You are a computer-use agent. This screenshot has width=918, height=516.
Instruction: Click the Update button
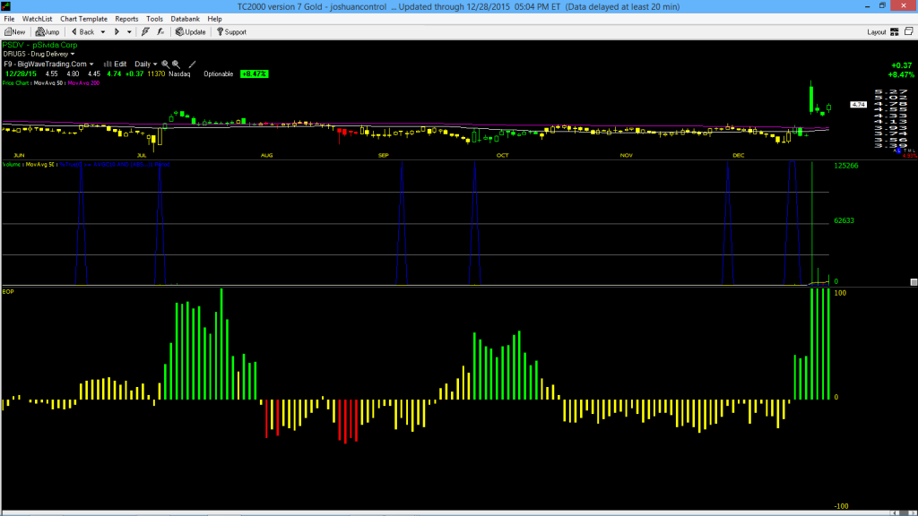pos(191,32)
